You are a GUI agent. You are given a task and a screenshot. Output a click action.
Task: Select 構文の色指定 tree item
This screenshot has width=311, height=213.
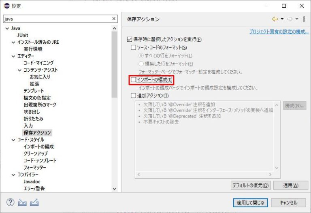37,98
